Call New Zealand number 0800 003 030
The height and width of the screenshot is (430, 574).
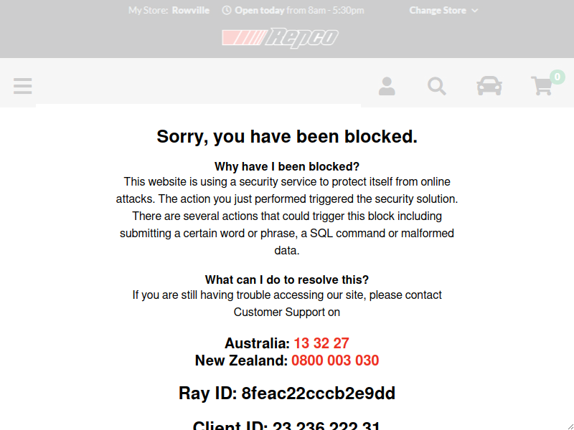pyautogui.click(x=335, y=360)
